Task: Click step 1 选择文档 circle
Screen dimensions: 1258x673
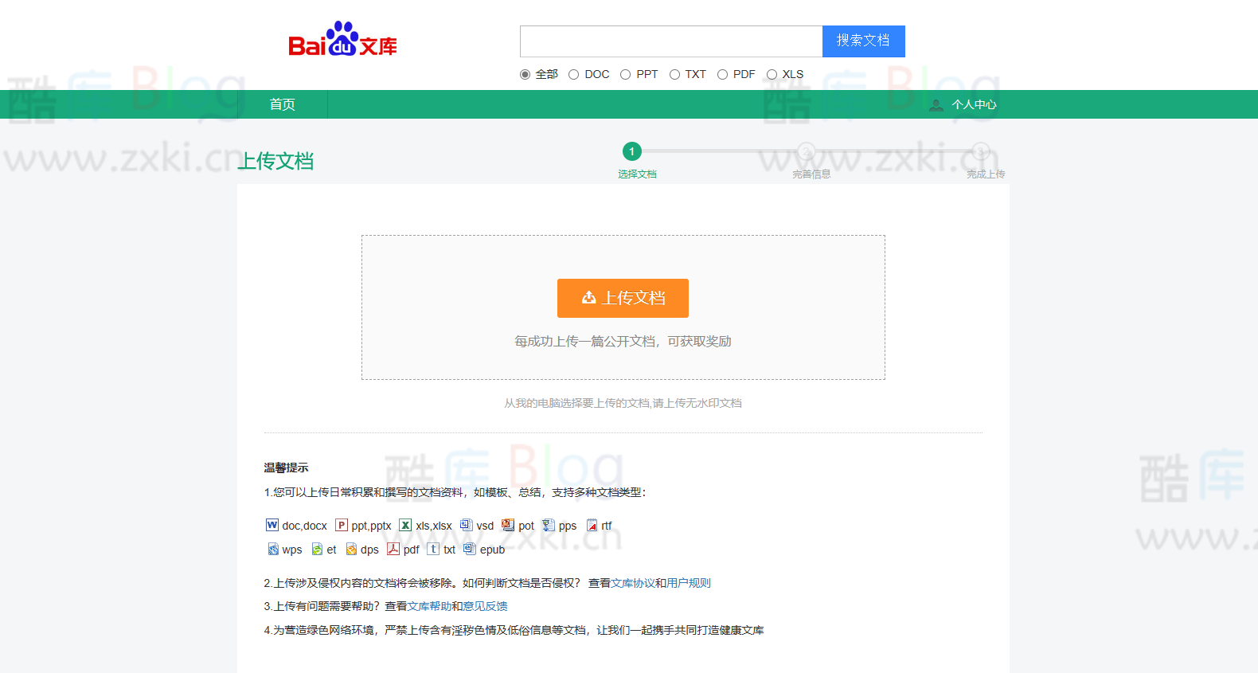Action: (x=632, y=151)
